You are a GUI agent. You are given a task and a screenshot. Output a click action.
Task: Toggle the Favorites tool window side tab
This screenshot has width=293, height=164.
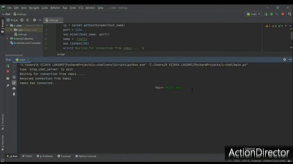point(2,143)
